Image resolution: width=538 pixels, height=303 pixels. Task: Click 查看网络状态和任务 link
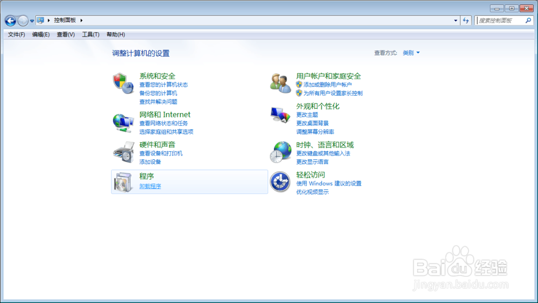point(164,123)
